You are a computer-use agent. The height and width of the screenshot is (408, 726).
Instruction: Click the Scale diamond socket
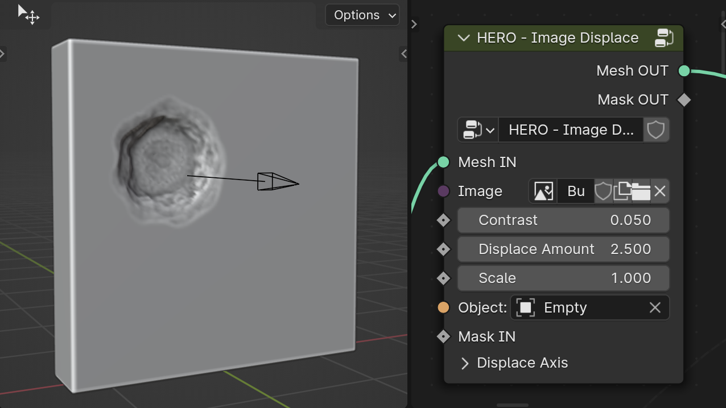[444, 278]
